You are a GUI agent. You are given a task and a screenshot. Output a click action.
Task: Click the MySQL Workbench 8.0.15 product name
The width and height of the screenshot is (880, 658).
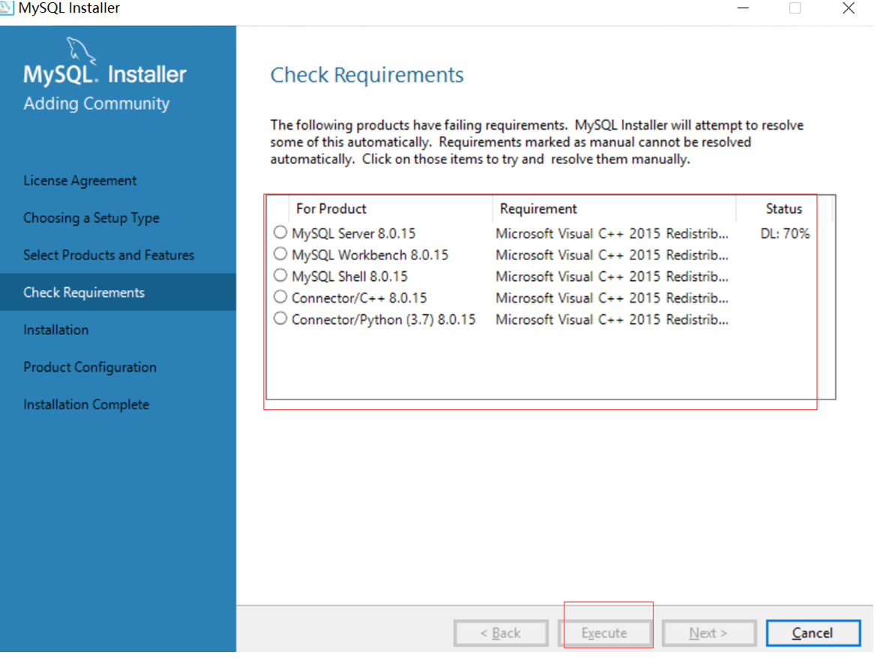point(370,256)
